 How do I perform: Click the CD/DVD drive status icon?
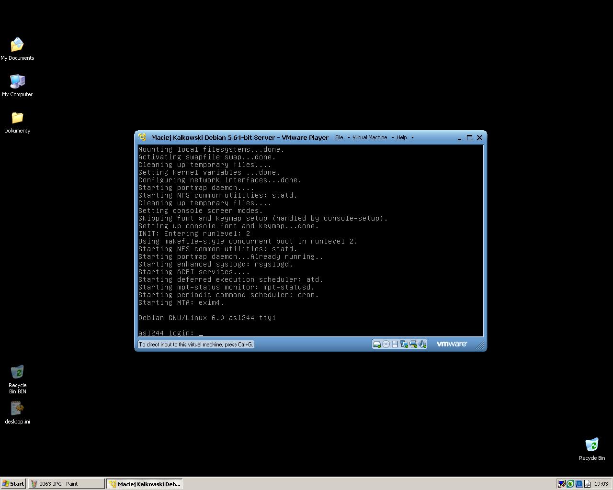tap(386, 344)
